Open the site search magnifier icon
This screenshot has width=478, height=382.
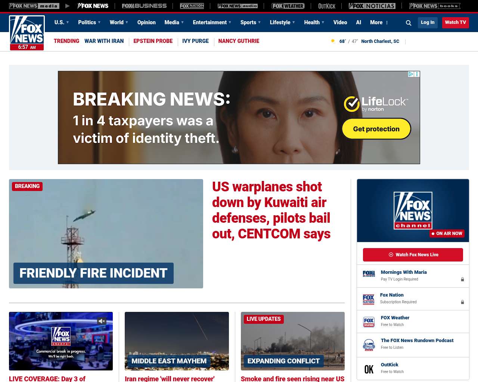pos(409,23)
